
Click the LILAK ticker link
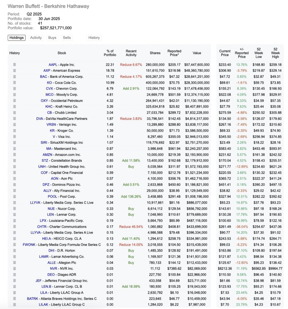[x=43, y=304]
